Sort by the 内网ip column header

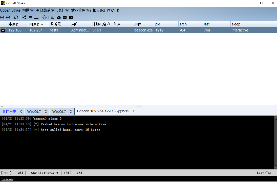(x=39, y=24)
